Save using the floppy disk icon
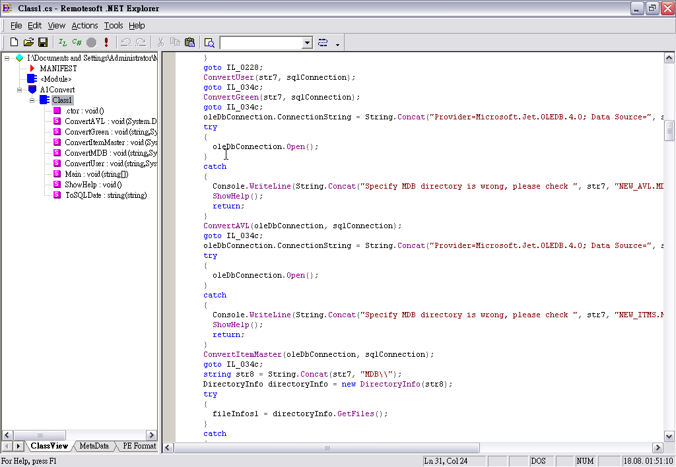Screen dimensions: 676x467 click(43, 42)
